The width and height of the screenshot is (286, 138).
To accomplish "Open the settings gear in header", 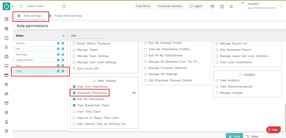I will [x=231, y=6].
